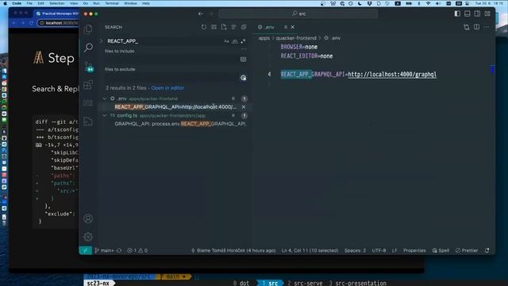Collapse the .env search result group
Image resolution: width=508 pixels, height=286 pixels.
point(105,99)
